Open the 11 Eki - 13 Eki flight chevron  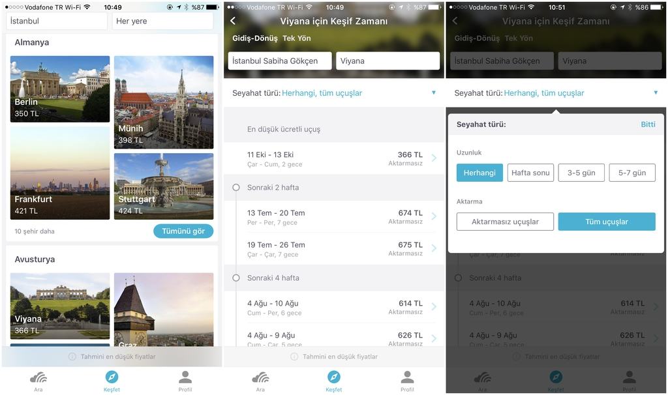[x=434, y=158]
